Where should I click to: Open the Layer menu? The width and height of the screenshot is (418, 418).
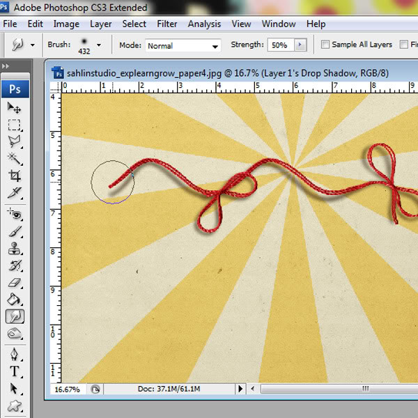101,24
